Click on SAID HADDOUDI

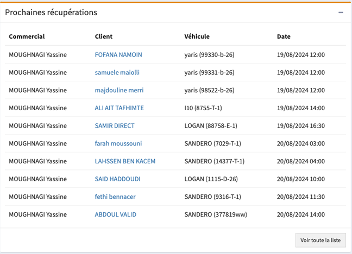click(x=118, y=179)
